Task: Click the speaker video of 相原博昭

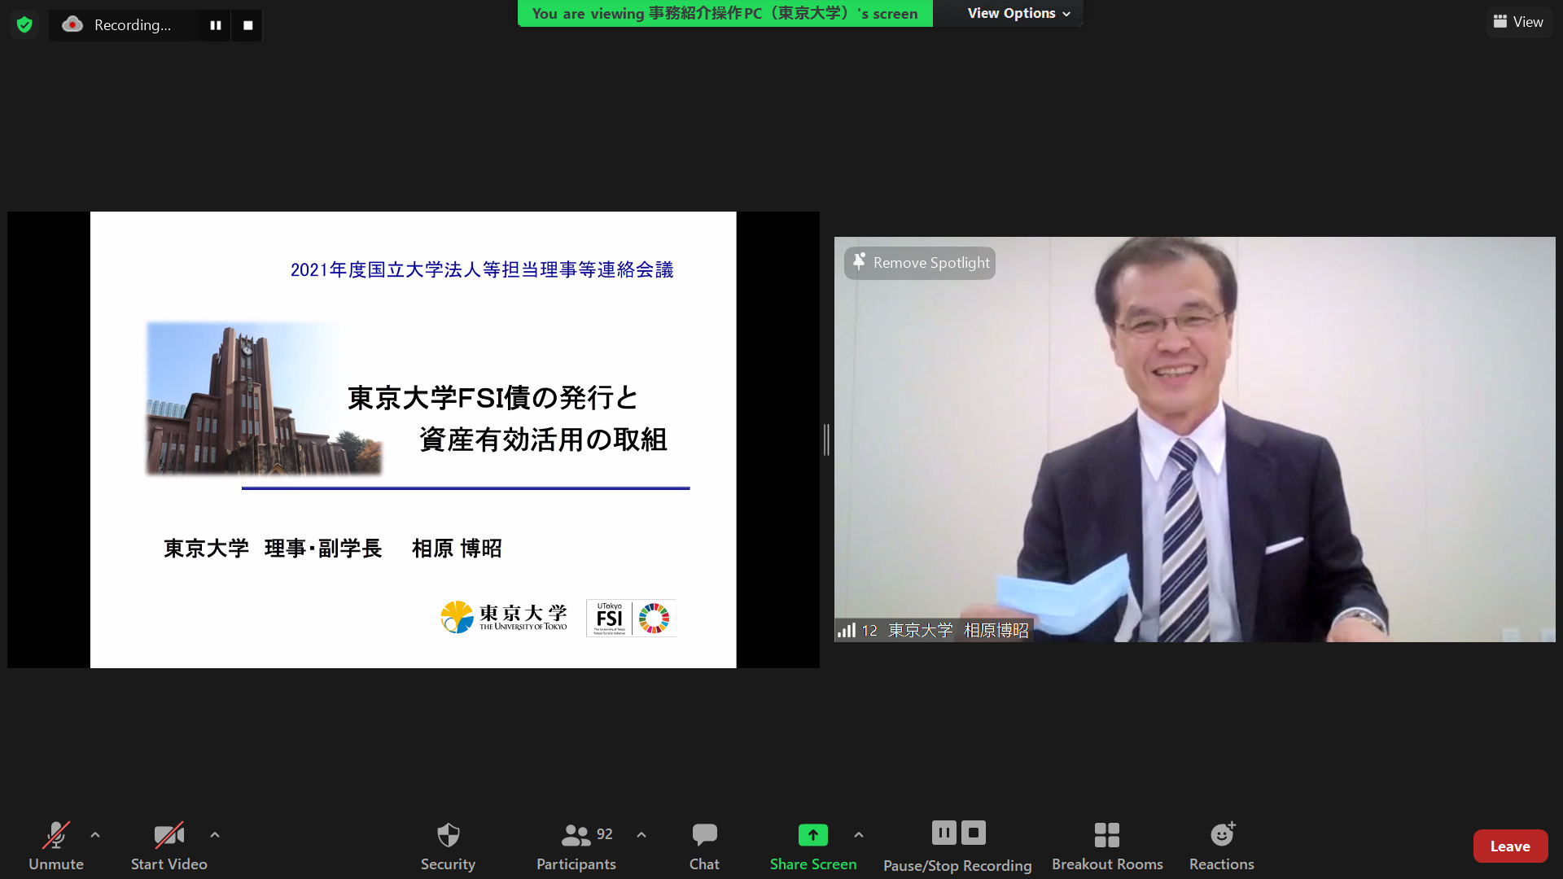Action: click(1194, 439)
